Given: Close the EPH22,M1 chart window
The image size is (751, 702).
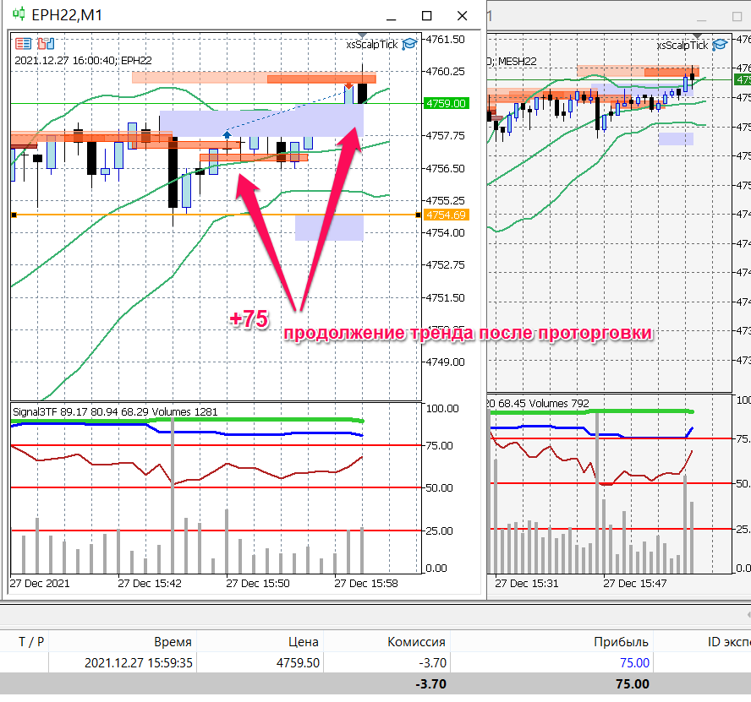Looking at the screenshot, I should pyautogui.click(x=463, y=16).
